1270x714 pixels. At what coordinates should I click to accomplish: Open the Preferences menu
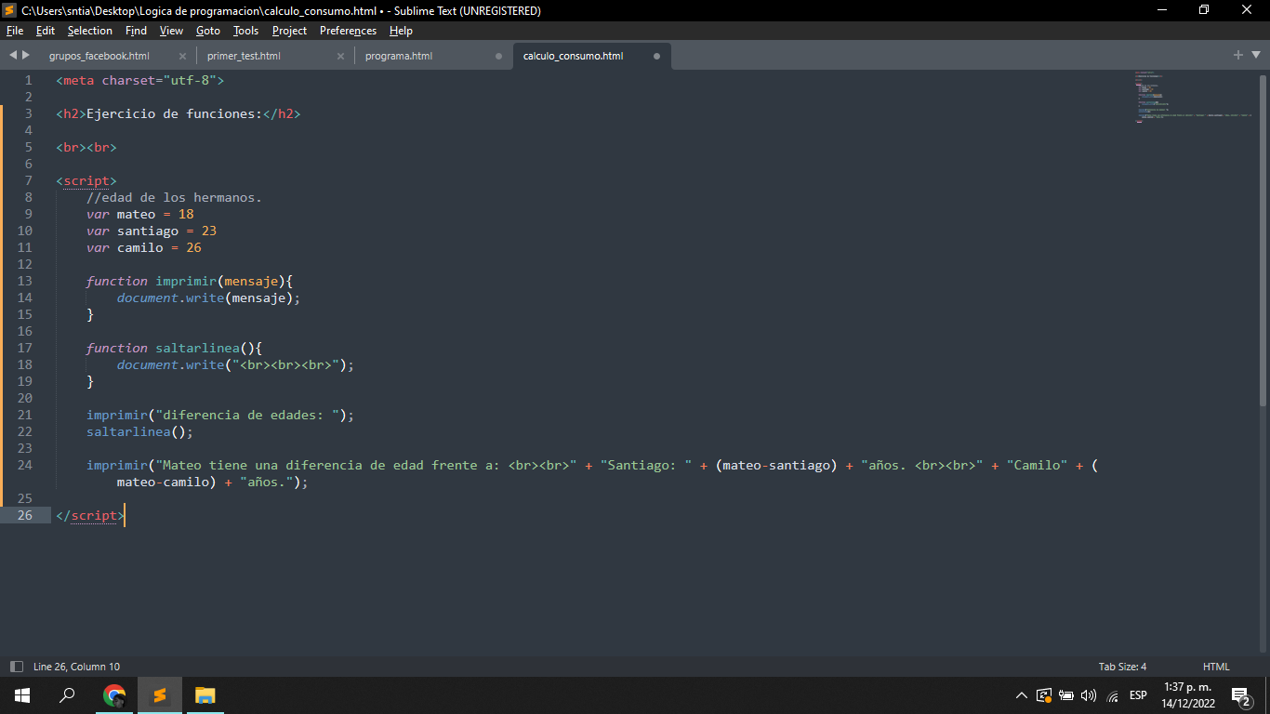pyautogui.click(x=348, y=31)
